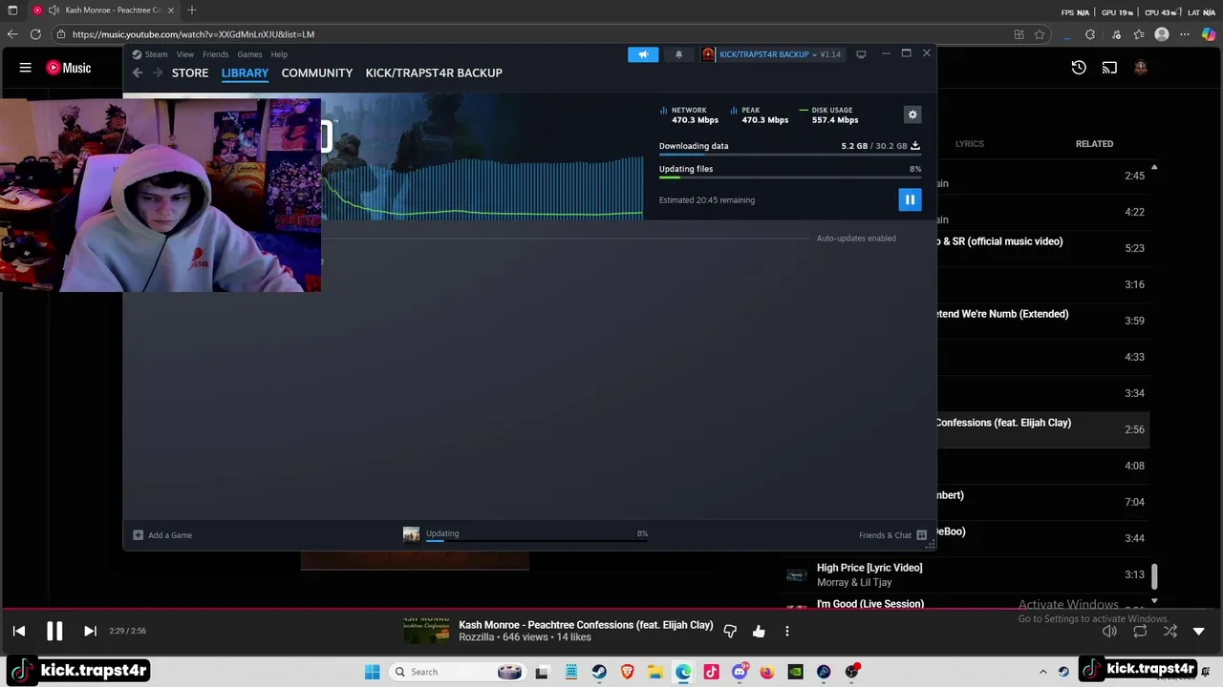
Task: Open the Help menu in Steam
Action: pyautogui.click(x=279, y=54)
